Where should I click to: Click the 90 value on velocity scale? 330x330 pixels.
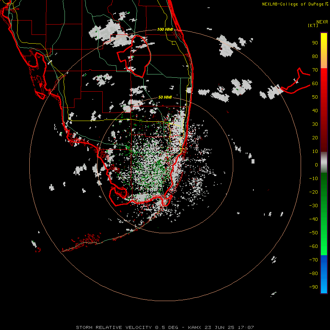tap(315, 43)
